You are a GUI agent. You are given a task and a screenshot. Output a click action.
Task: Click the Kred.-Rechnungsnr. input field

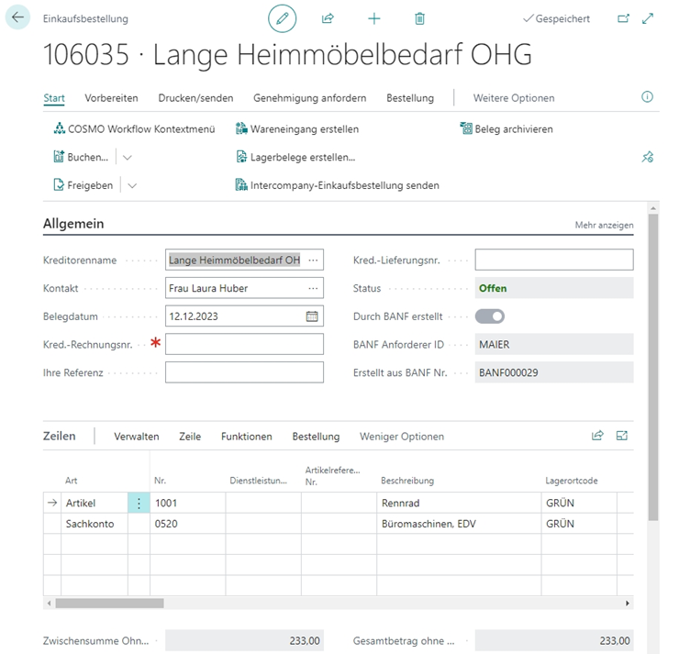(x=244, y=344)
